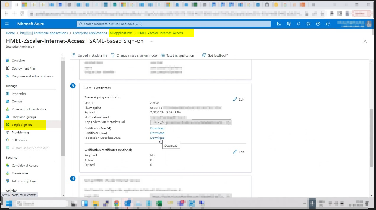Open the Windows Start menu
Image resolution: width=376 pixels, height=210 pixels.
click(x=8, y=203)
